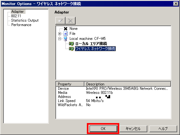
Task: Click the network card icon for ローカル エリア接続
Action: click(x=71, y=44)
